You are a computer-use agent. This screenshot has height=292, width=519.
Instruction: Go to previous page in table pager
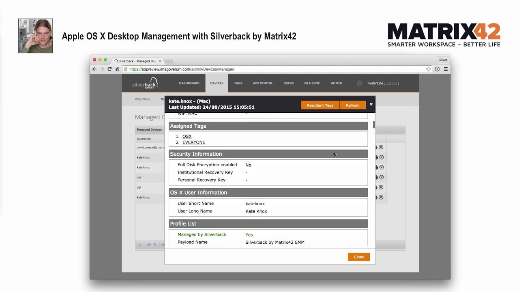click(x=154, y=245)
